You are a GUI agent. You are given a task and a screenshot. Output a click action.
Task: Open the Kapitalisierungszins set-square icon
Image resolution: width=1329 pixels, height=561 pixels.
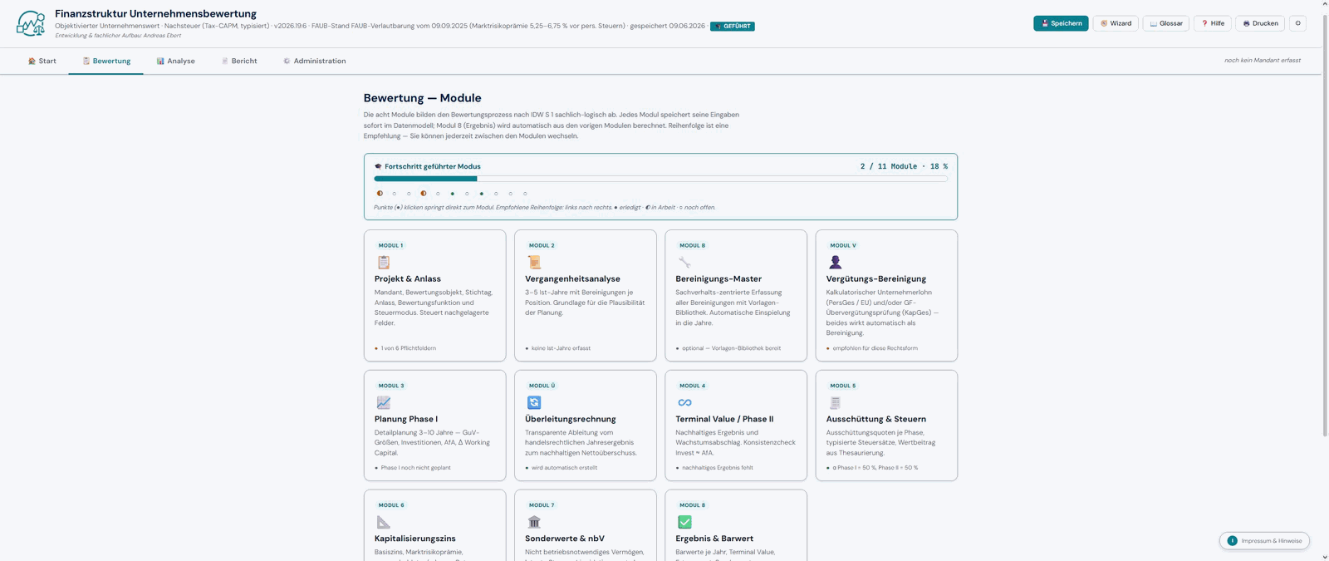click(384, 522)
